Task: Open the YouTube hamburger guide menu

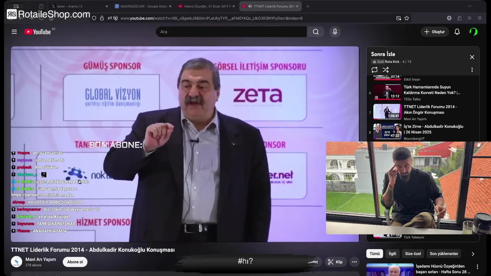Action: coord(14,32)
